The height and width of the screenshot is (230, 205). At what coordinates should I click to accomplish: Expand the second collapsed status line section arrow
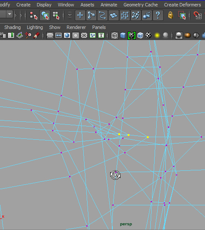[21, 15]
